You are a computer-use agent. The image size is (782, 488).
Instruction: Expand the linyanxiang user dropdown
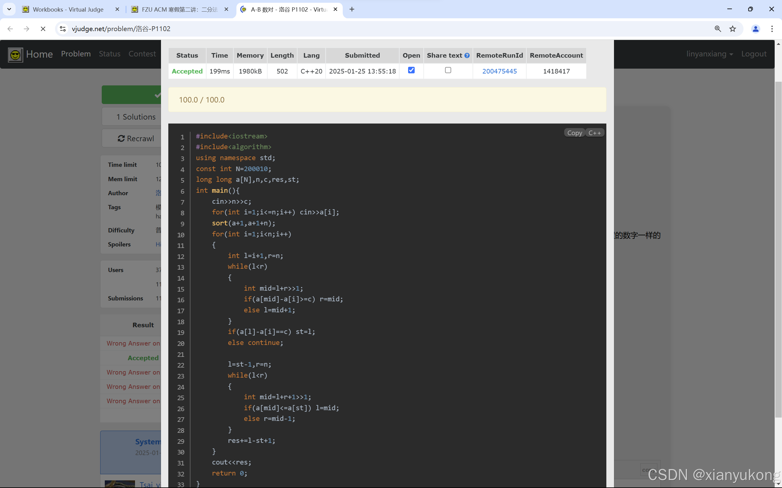(710, 54)
